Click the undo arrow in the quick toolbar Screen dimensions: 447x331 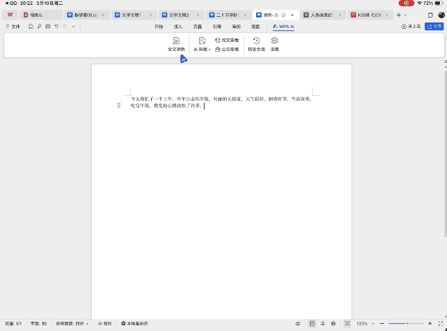[56, 27]
